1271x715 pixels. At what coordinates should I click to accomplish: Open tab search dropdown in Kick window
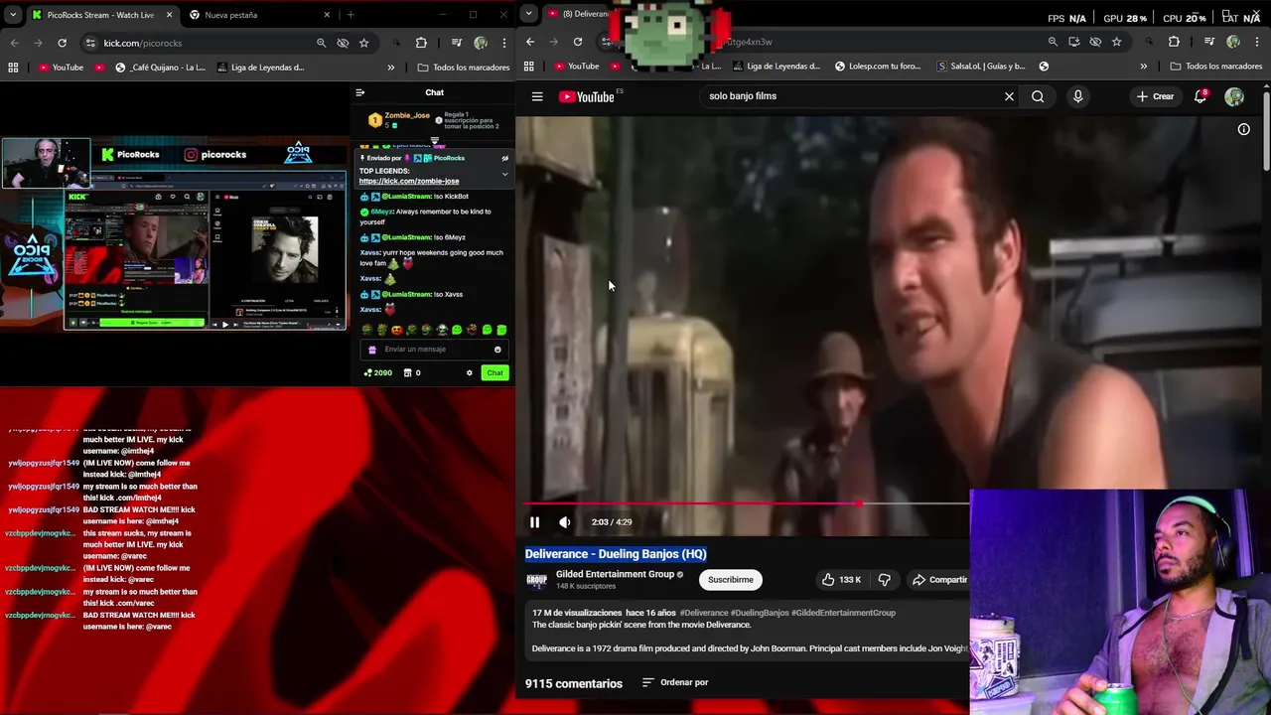coord(14,14)
